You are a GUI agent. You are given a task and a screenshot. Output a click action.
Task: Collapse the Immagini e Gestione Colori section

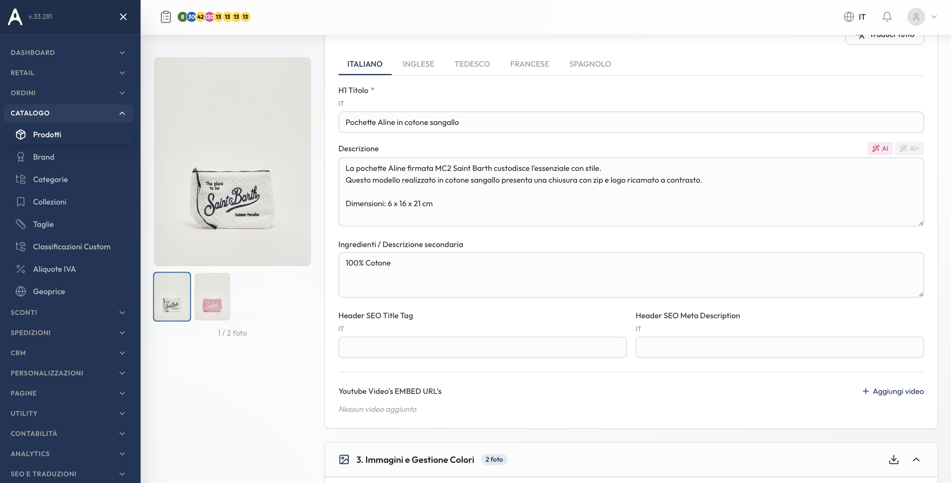coord(916,459)
